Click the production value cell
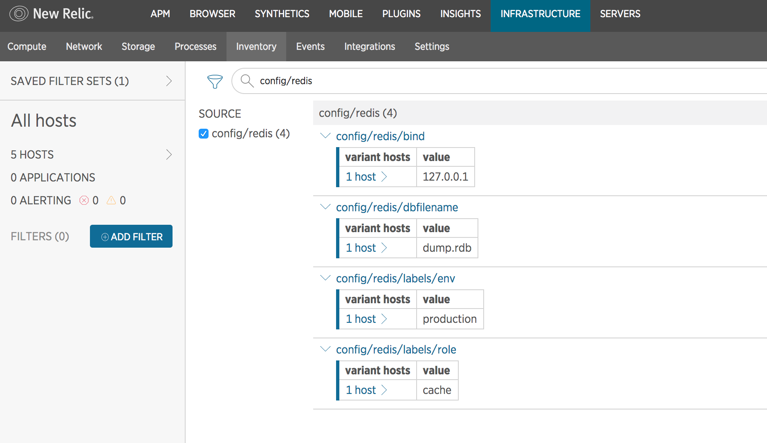 coord(450,319)
